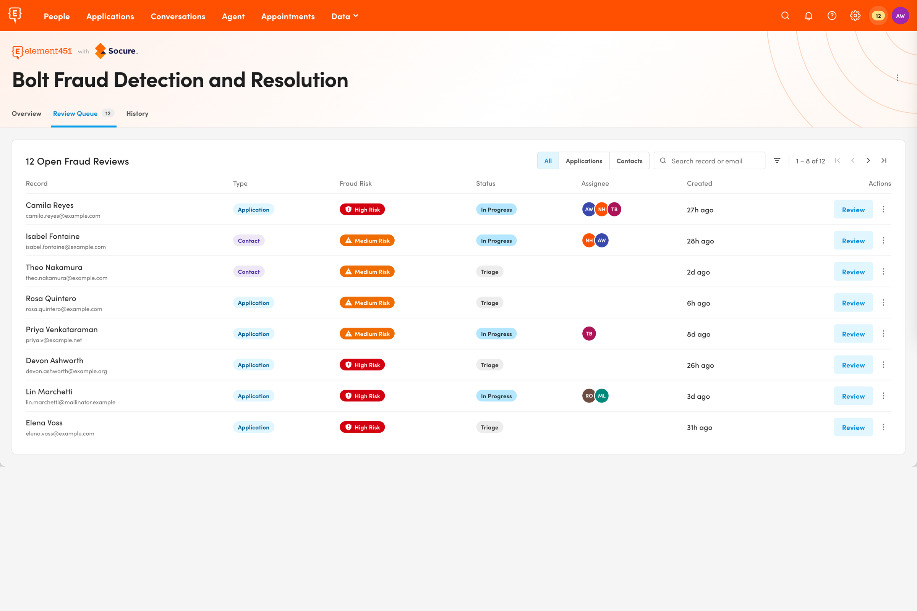Click In Progress status for Isabel Fontaine
The width and height of the screenshot is (917, 611).
coord(496,241)
